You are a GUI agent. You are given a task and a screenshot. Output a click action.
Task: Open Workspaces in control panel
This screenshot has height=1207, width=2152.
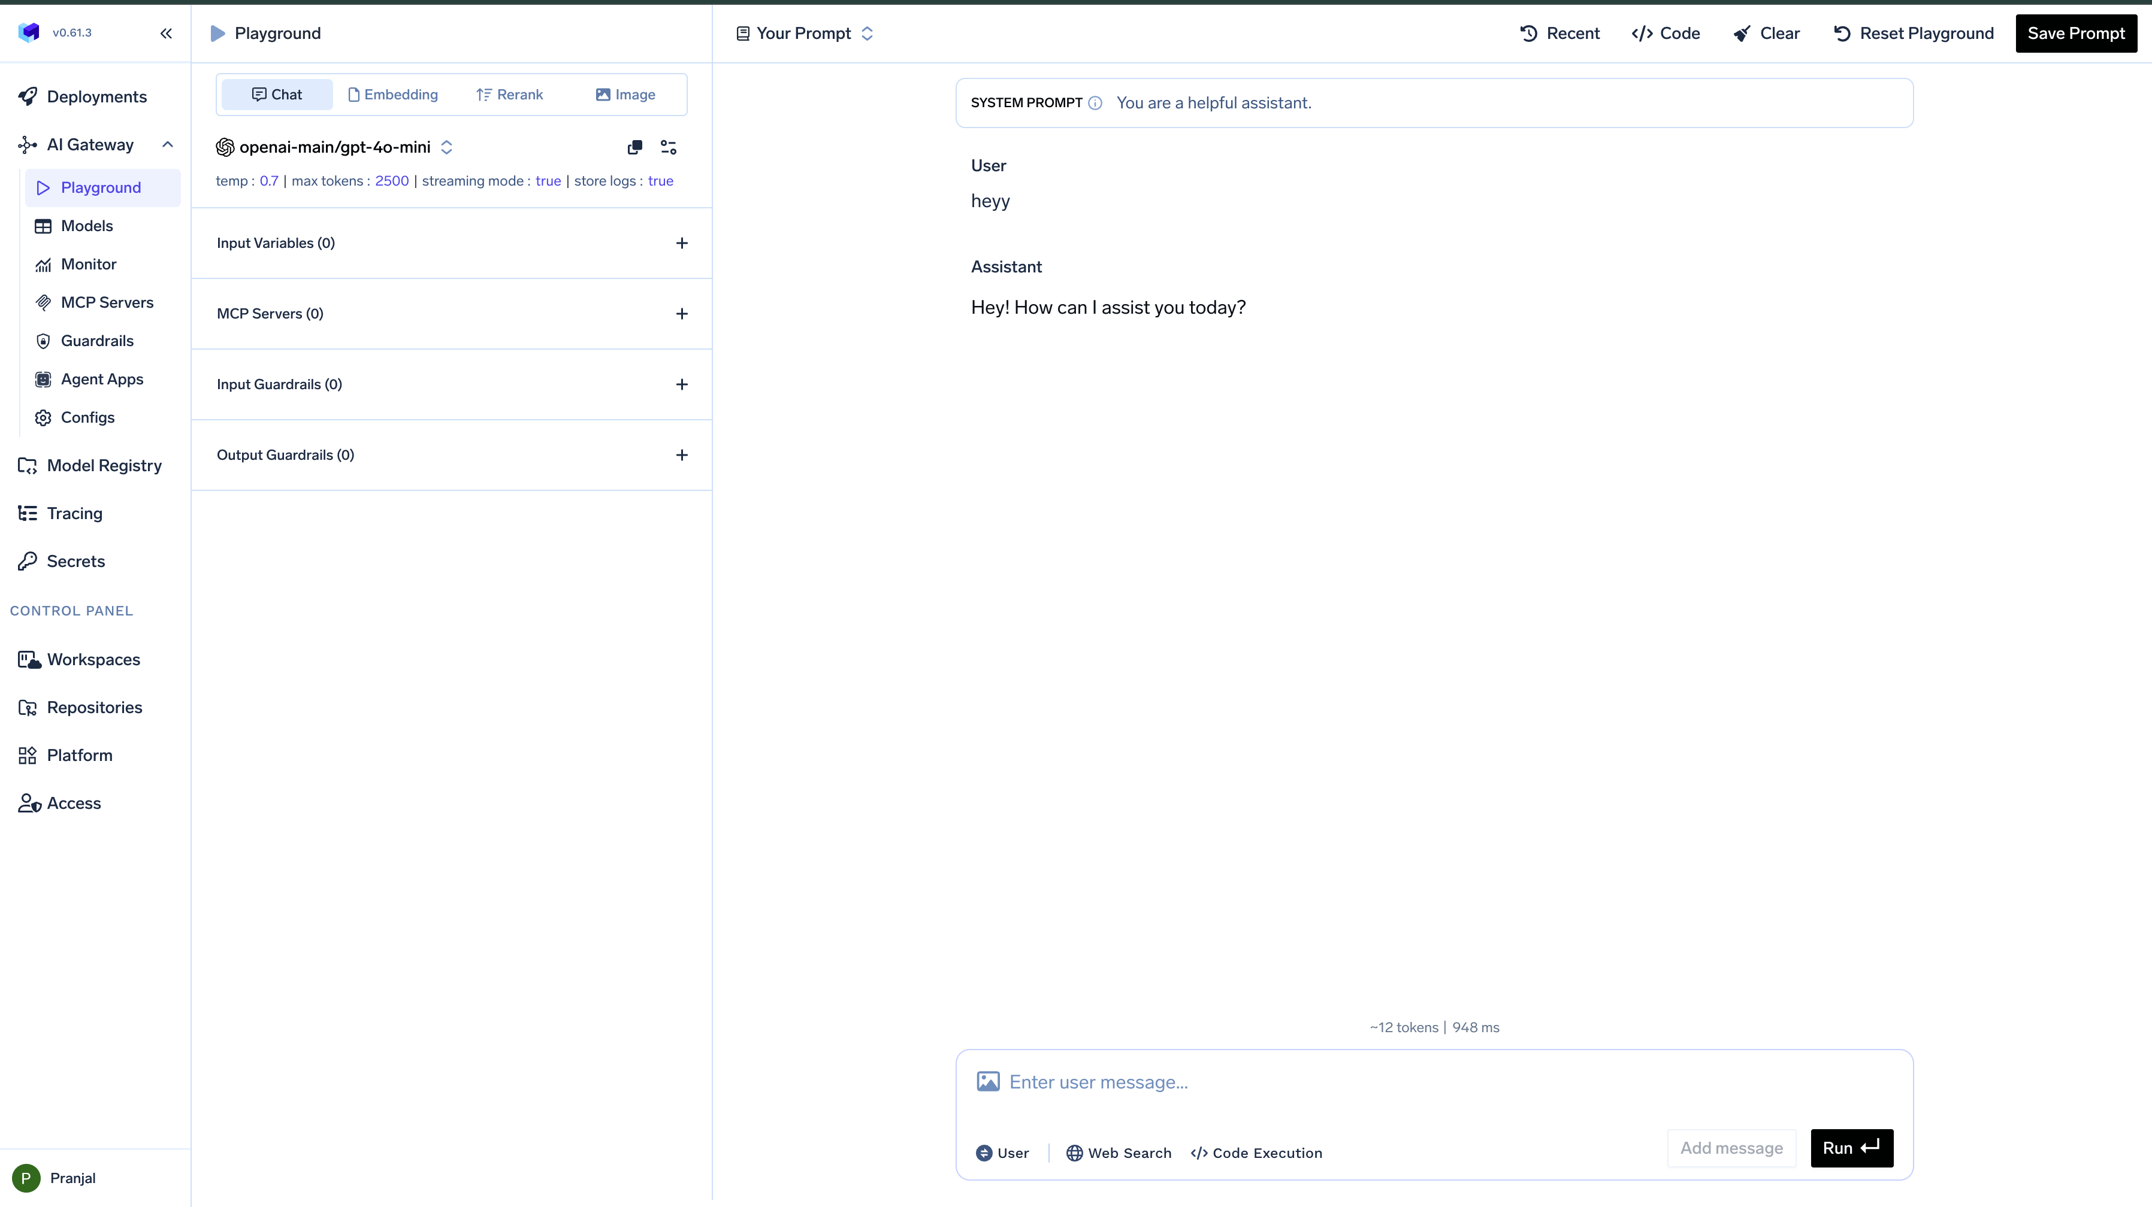point(93,659)
